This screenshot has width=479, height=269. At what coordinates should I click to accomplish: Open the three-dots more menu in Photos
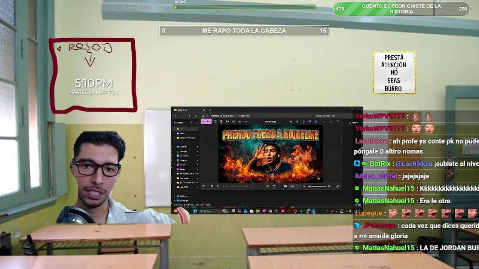tap(246, 121)
